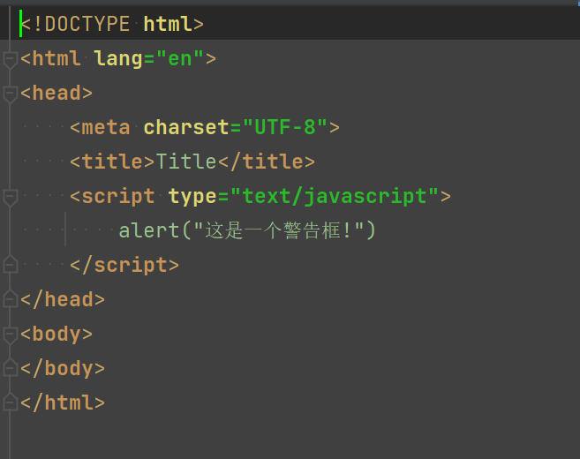580x459 pixels.
Task: Click the "UTF-8" value string
Action: pyautogui.click(x=285, y=128)
